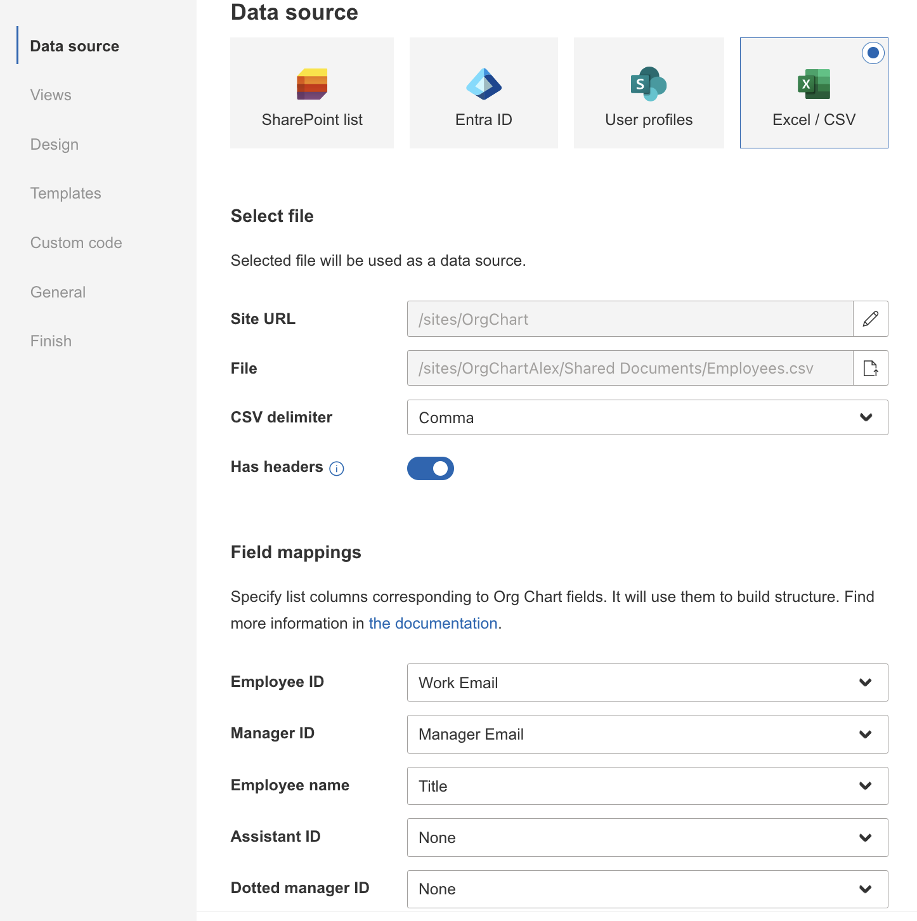The width and height of the screenshot is (917, 921).
Task: Open the file picker icon next to File
Action: pos(870,368)
